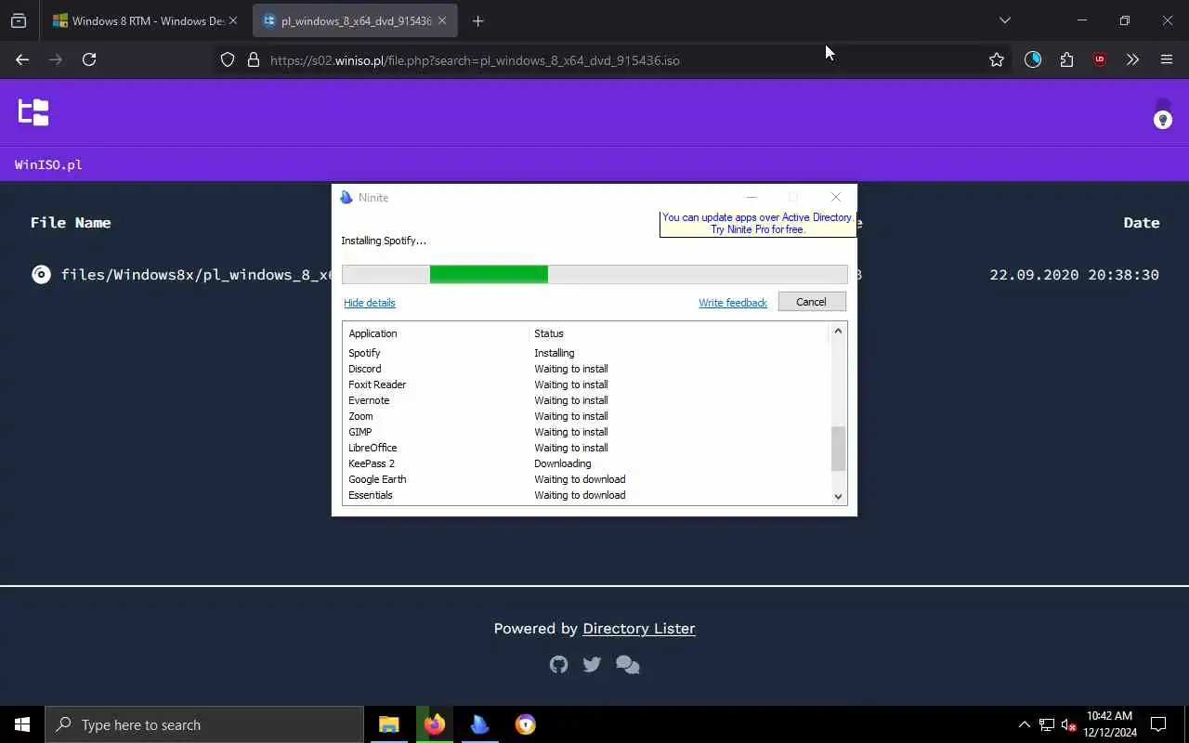Click the Firefox recent browsing icon

(19, 20)
